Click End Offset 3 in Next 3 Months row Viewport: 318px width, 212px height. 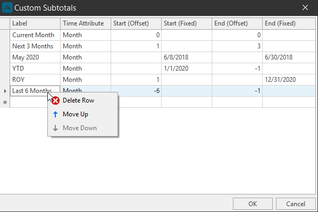(x=237, y=46)
